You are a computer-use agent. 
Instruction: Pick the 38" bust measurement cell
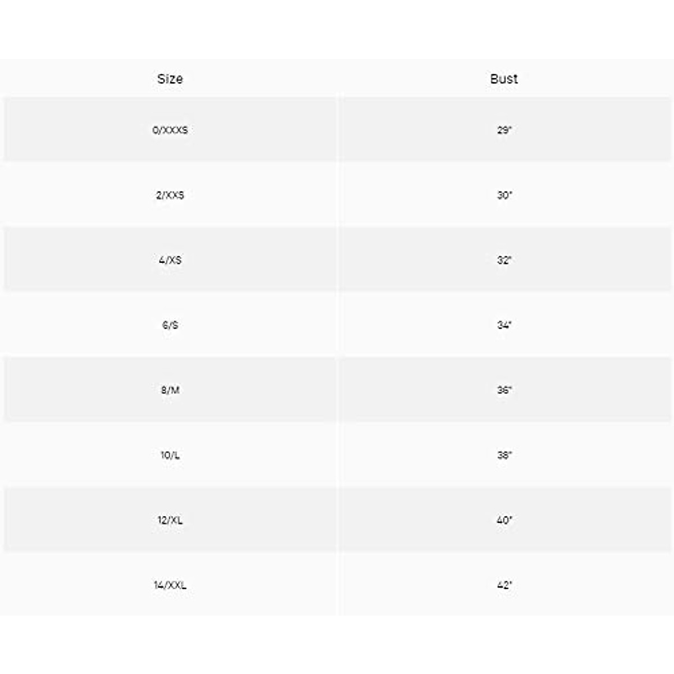coord(504,455)
